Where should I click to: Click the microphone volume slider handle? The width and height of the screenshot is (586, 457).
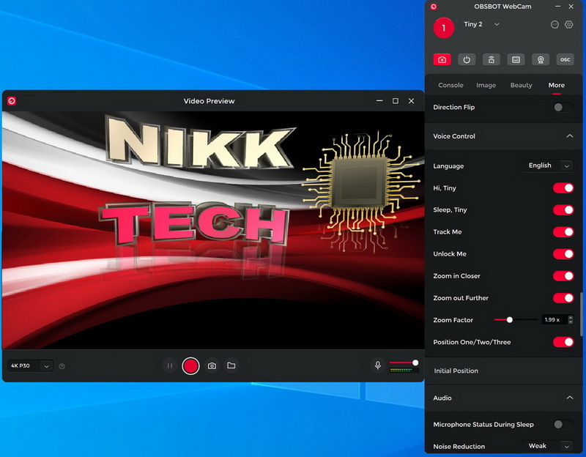pyautogui.click(x=415, y=363)
